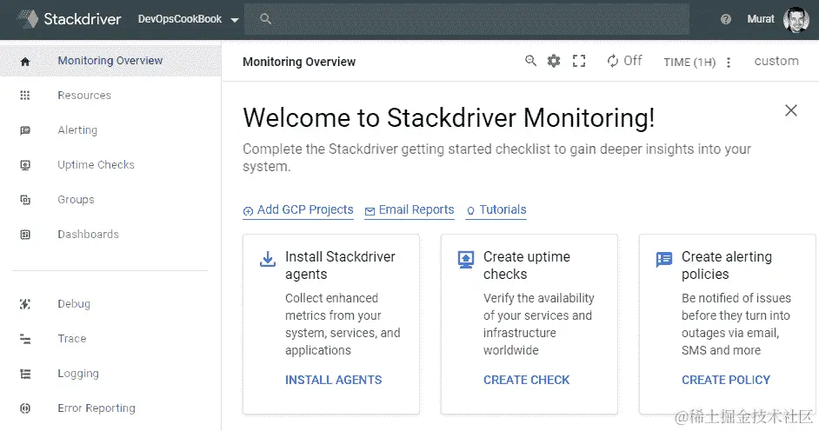Click the top search bar field
Viewport: 819px width, 431px height.
tap(466, 19)
